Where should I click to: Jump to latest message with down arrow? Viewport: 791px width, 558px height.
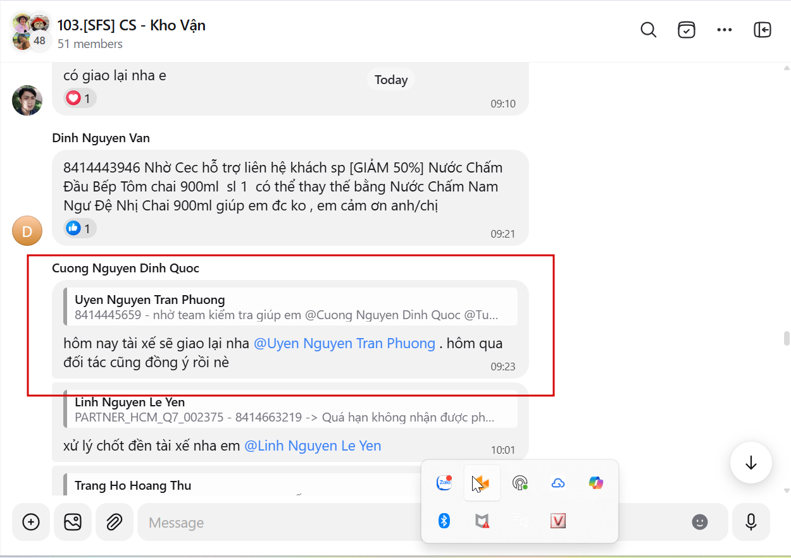pos(751,463)
